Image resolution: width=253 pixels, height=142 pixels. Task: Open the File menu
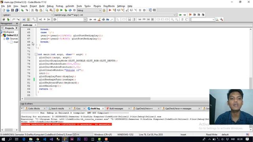(x=3, y=6)
